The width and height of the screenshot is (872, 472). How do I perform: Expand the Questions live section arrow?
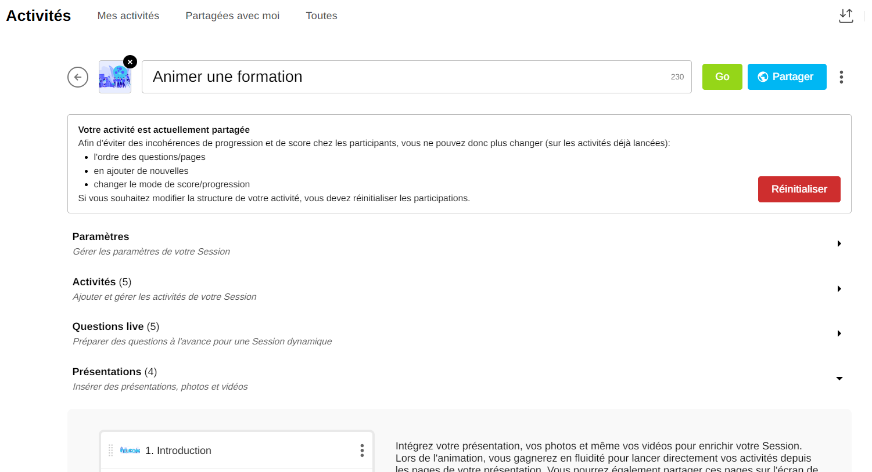(839, 333)
